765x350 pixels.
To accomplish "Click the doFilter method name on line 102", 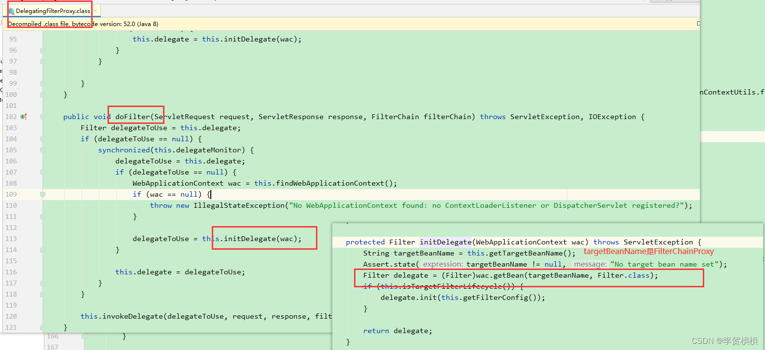I will (x=133, y=117).
